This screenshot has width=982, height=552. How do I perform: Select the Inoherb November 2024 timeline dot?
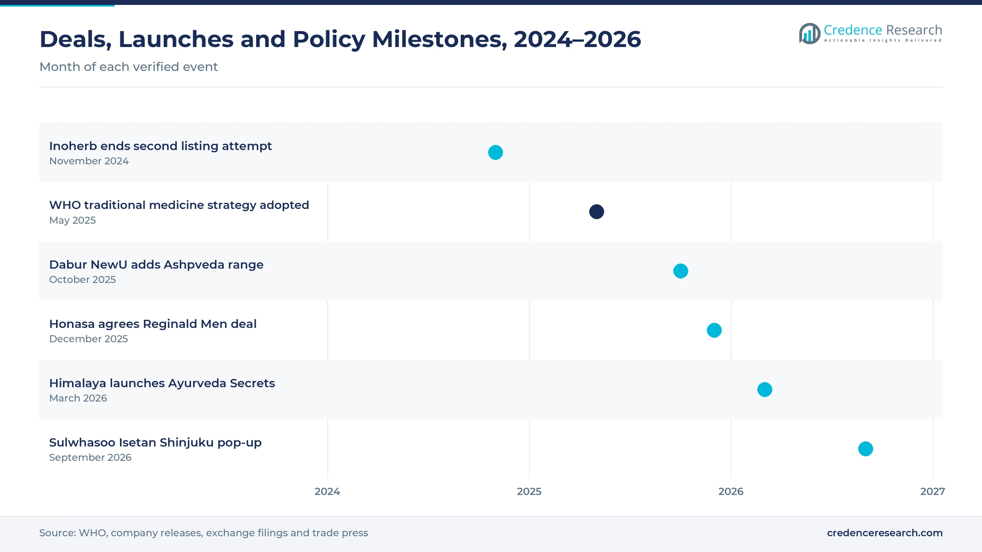496,153
